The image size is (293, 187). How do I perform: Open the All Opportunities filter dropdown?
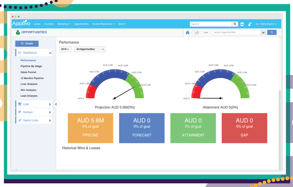90,49
